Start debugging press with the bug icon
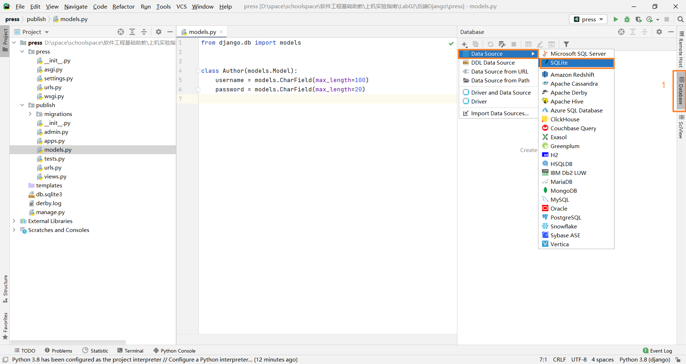The height and width of the screenshot is (364, 686). pos(627,19)
